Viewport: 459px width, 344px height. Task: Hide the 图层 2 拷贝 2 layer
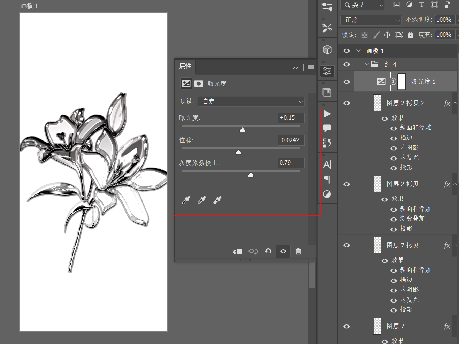coord(346,103)
